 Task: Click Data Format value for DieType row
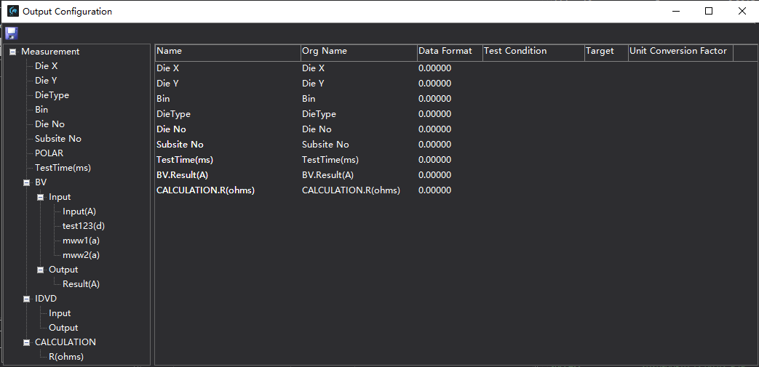(434, 114)
